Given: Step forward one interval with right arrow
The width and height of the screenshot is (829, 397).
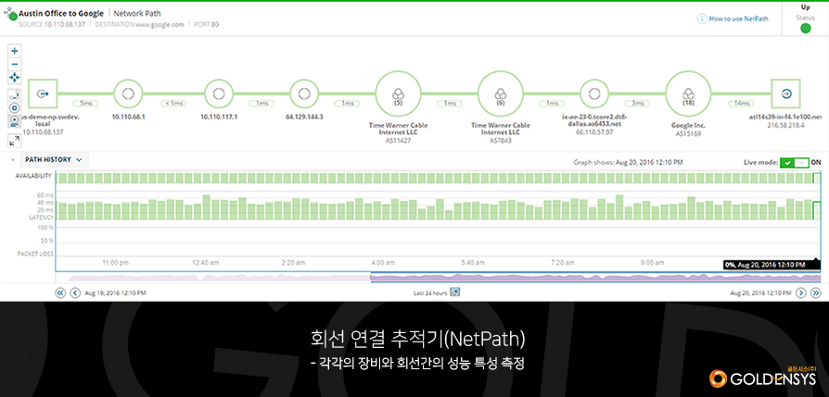Looking at the screenshot, I should pos(801,292).
